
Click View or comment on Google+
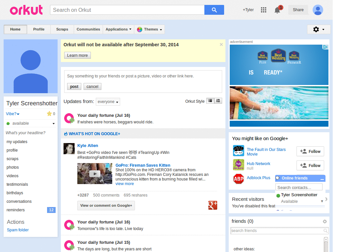106,205
